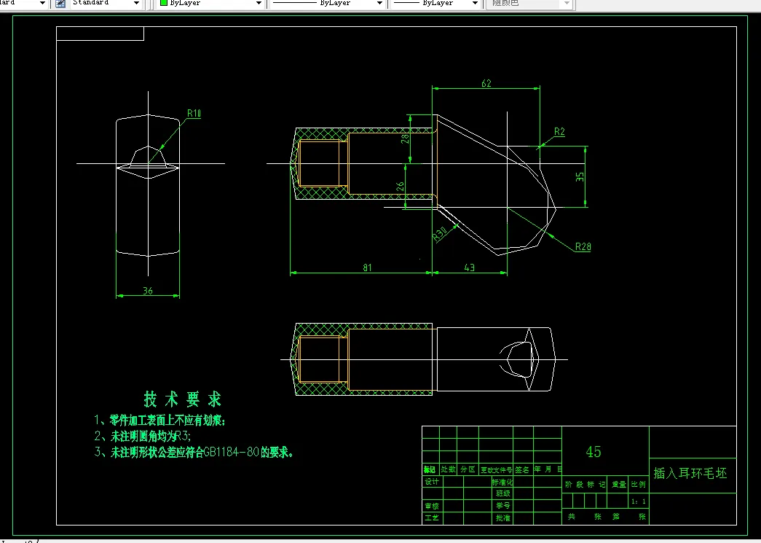The width and height of the screenshot is (761, 543).
Task: Select the empty rectangle at drawing frame's top-left corner
Action: (100, 34)
